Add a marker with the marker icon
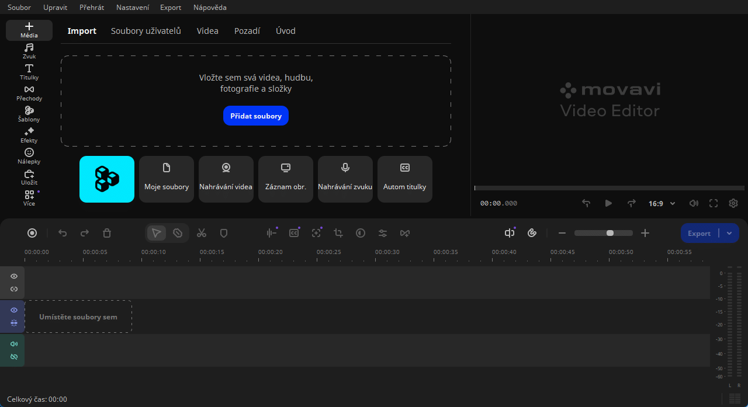The image size is (748, 407). 223,233
